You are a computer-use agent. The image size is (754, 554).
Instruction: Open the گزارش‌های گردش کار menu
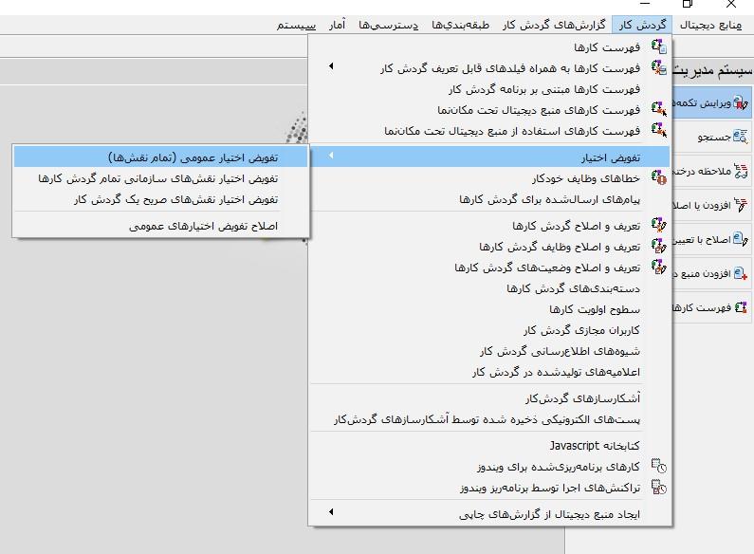(557, 24)
